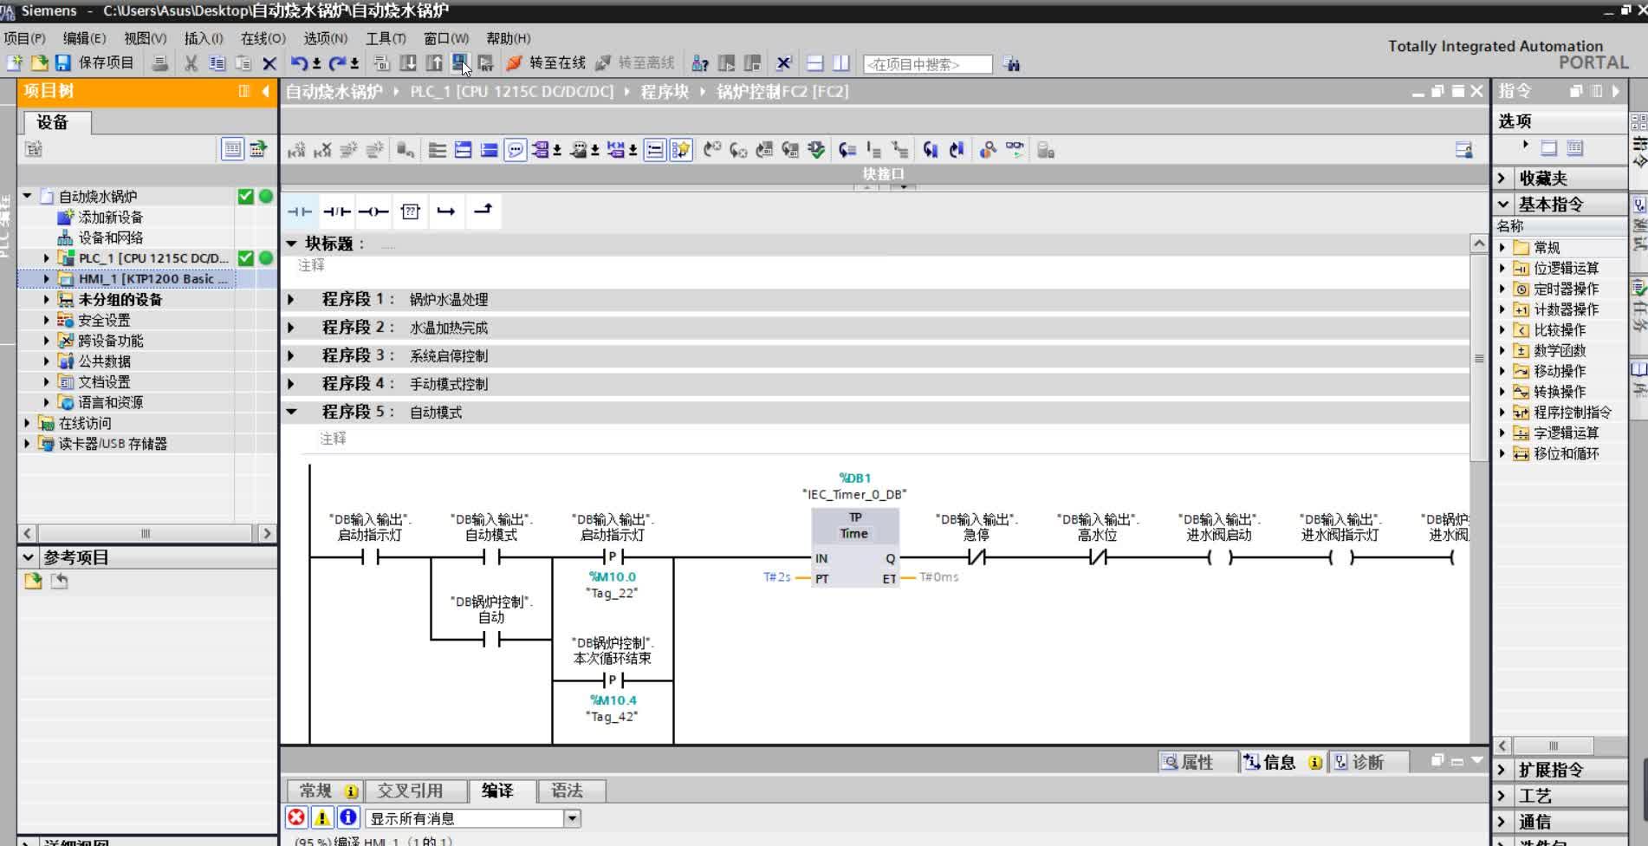Insert an output coil element

pos(373,211)
